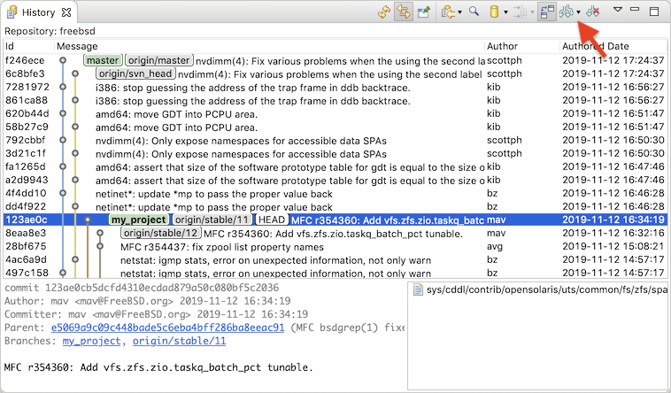Select commit 497c158
Viewport: 671px width, 393px height.
[335, 273]
